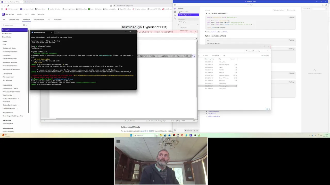Image resolution: width=330 pixels, height=185 pixels.
Task: Switch to CLI docs tab
Action: pyautogui.click(x=49, y=19)
